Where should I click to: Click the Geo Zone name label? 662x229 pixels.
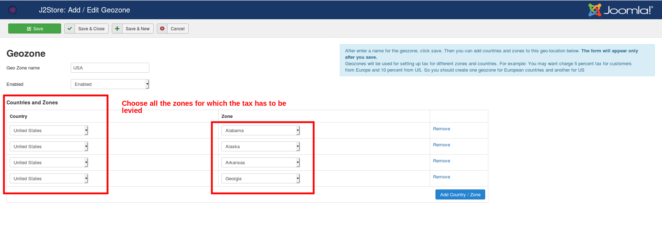(x=23, y=68)
